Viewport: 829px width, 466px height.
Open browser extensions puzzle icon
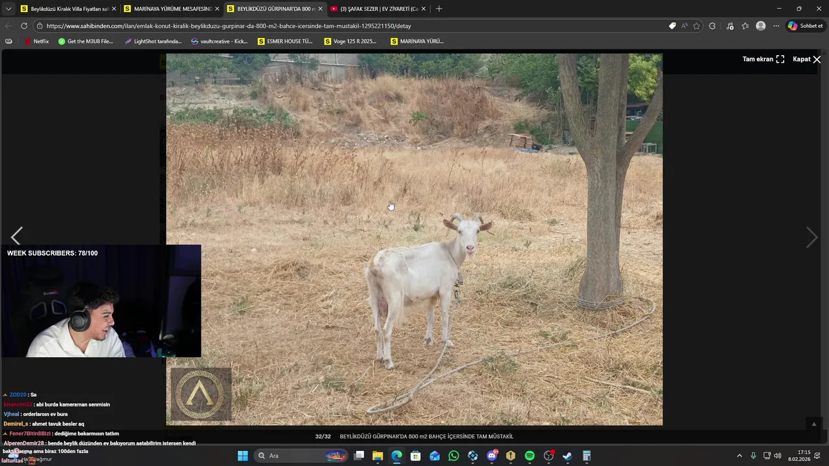[x=712, y=26]
